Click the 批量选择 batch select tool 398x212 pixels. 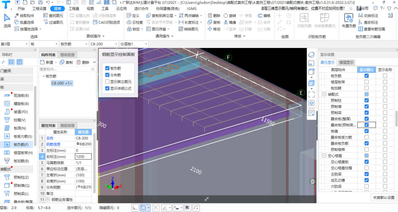pos(25,22)
